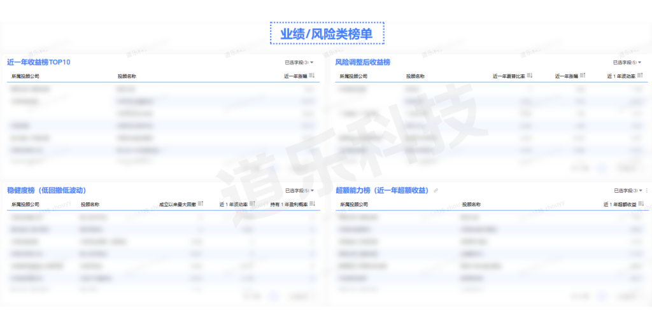Sort 近一年收益榜TOP10 by 近一年涨幅 icon
Image resolution: width=652 pixels, height=327 pixels.
click(312, 76)
